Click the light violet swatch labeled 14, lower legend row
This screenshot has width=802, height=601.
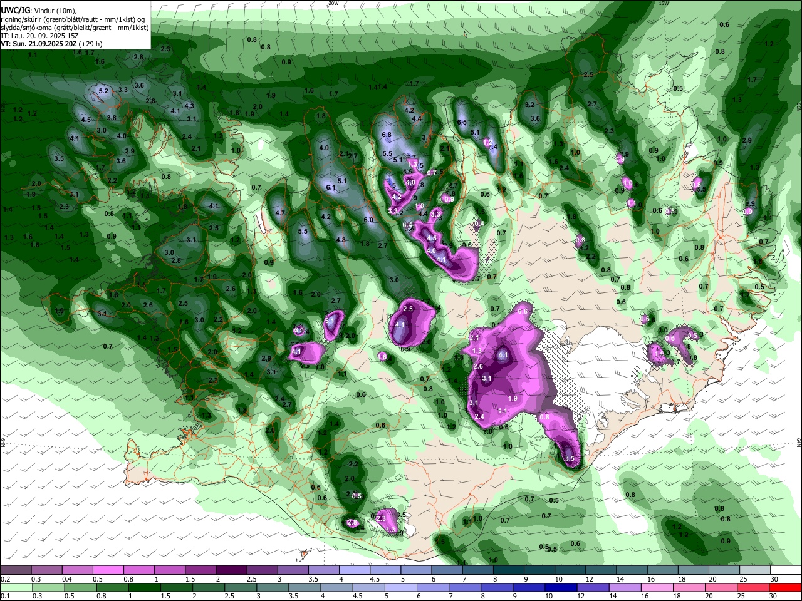625,587
